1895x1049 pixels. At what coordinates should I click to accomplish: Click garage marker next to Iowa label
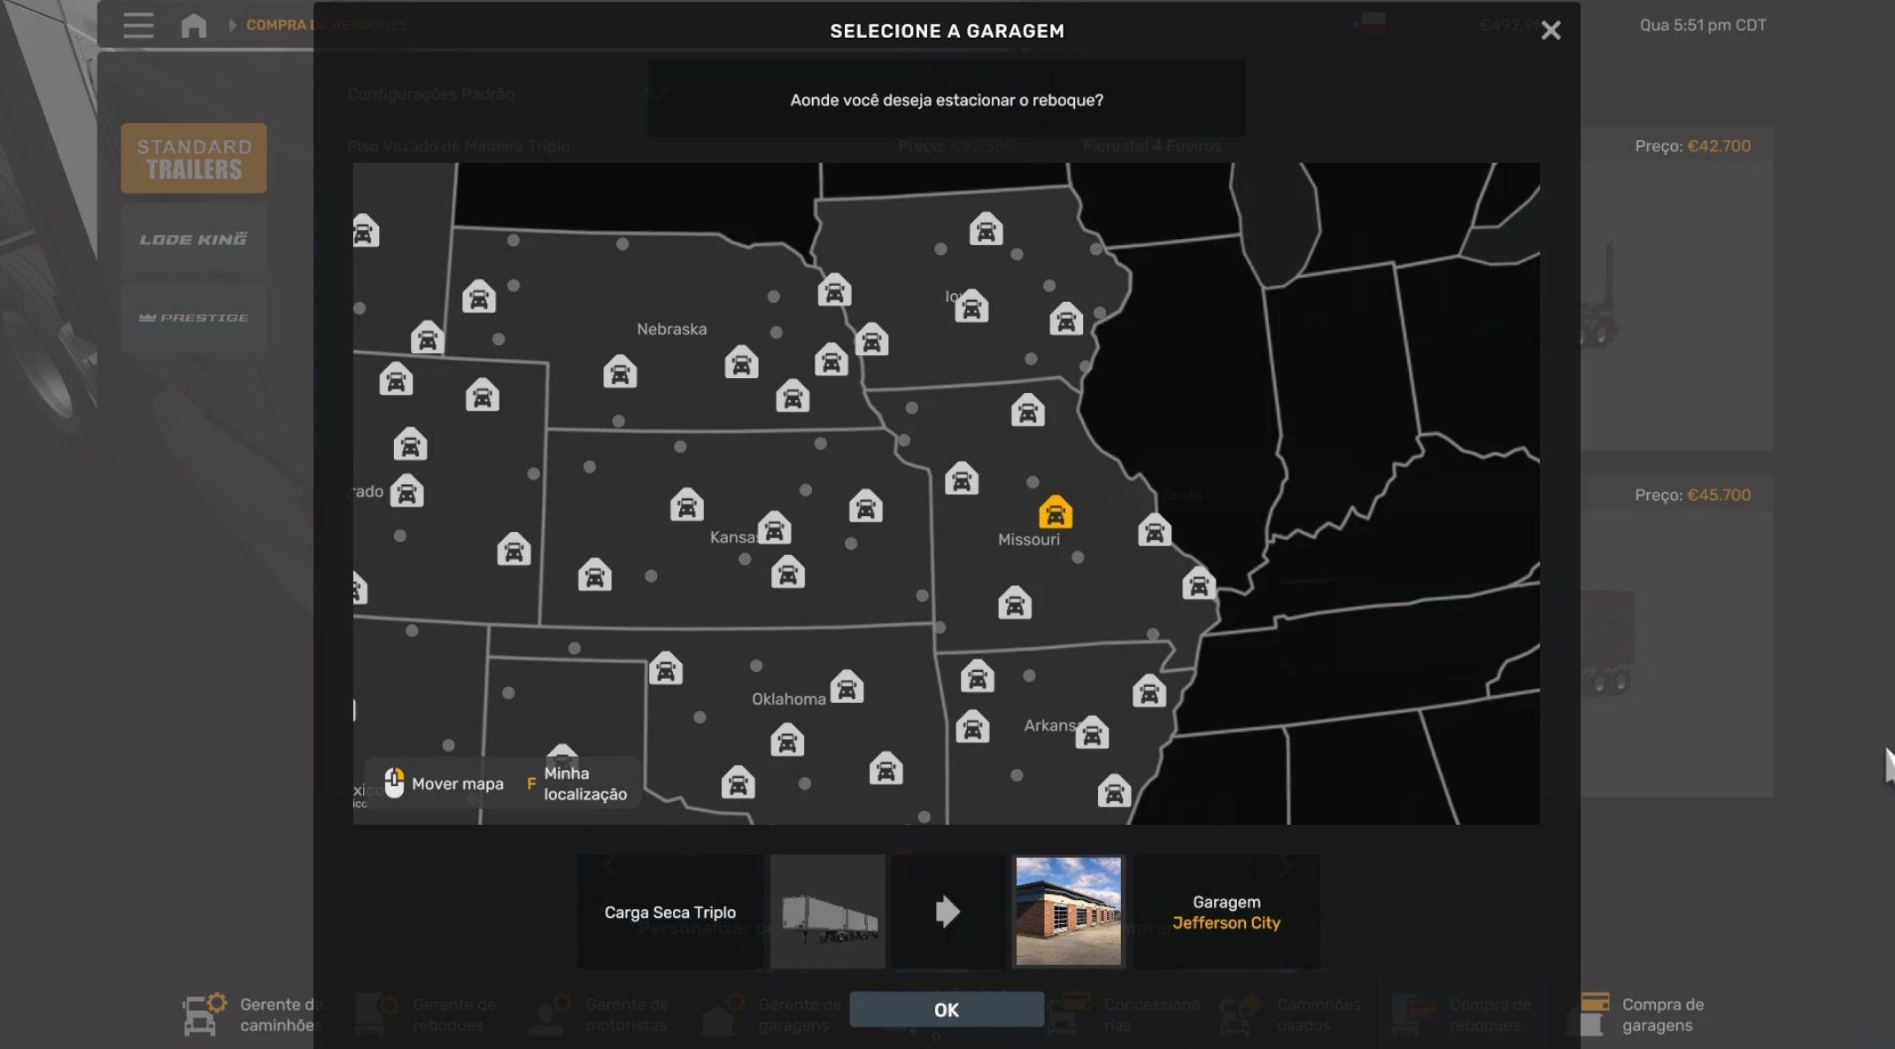click(x=971, y=307)
